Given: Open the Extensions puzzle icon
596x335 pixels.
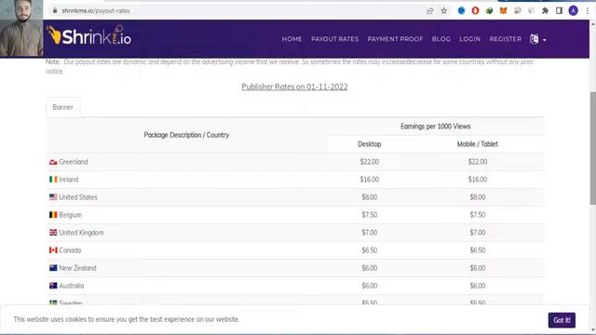Looking at the screenshot, I should [x=545, y=10].
